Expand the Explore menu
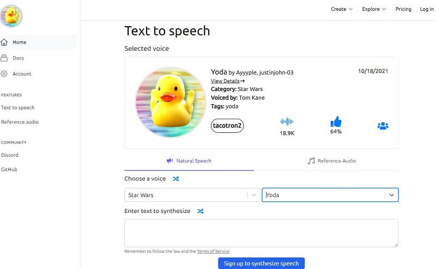 (x=374, y=9)
